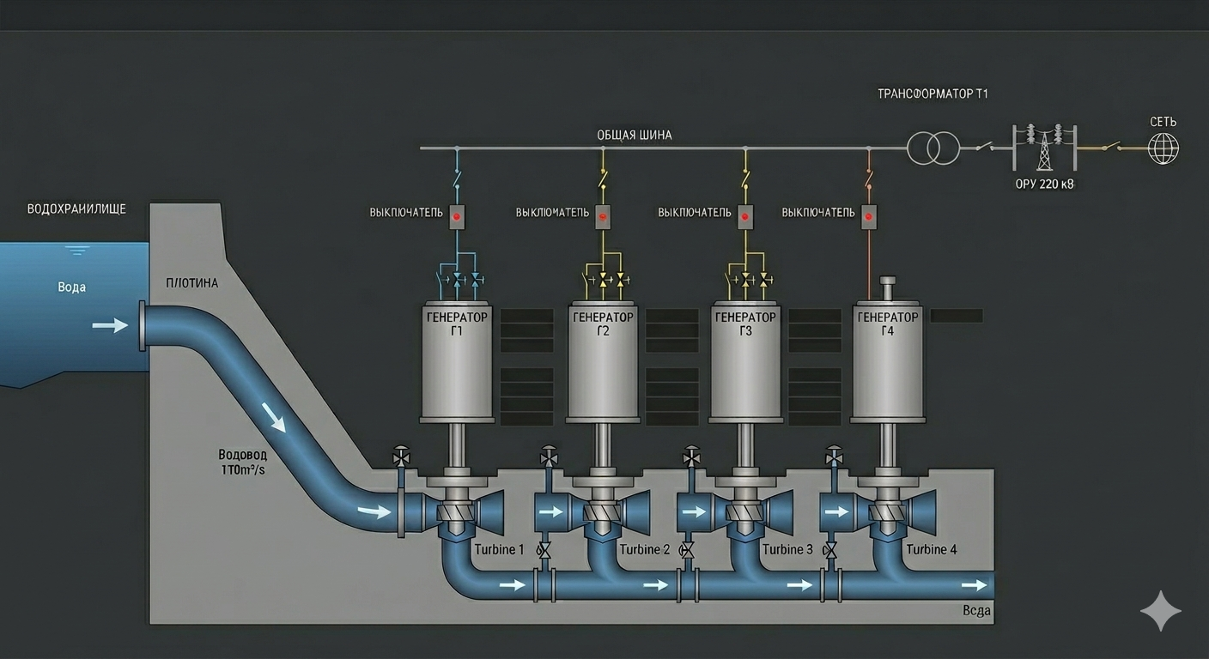Click the Turbine 2 label
The image size is (1209, 659).
[644, 549]
